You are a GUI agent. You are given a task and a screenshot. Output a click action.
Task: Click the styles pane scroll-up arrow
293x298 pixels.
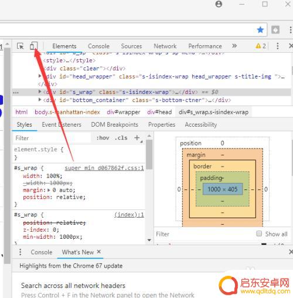point(149,136)
